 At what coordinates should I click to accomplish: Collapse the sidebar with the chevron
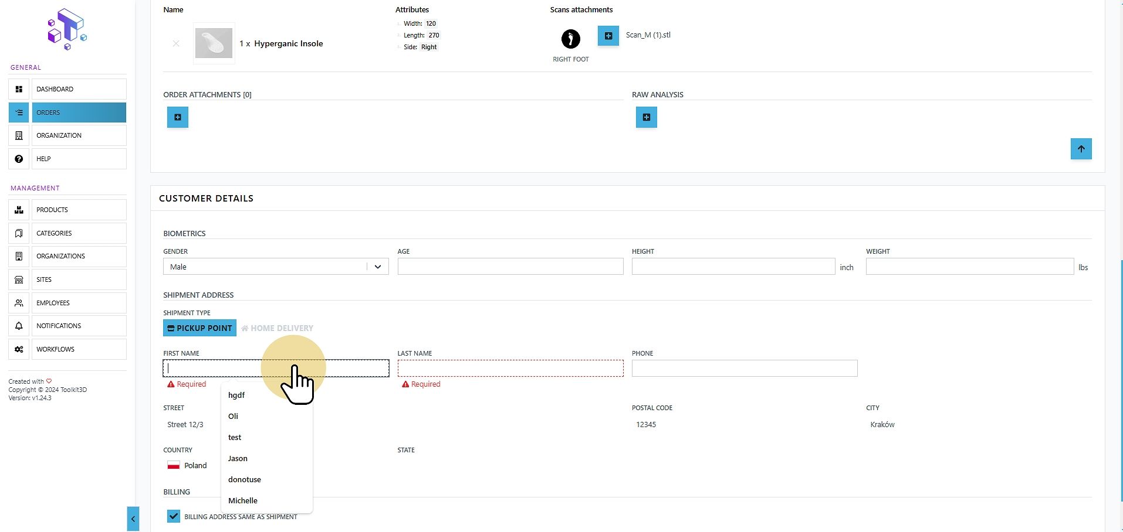(x=133, y=519)
